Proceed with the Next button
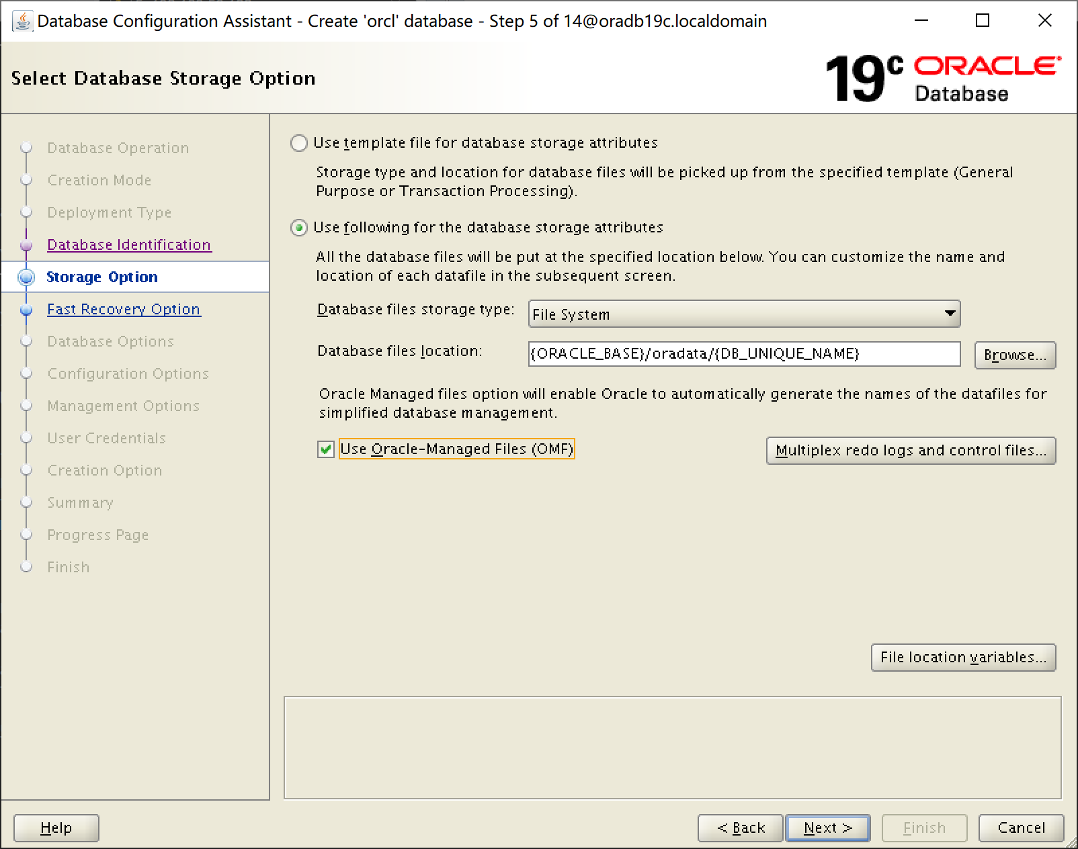 click(x=828, y=828)
